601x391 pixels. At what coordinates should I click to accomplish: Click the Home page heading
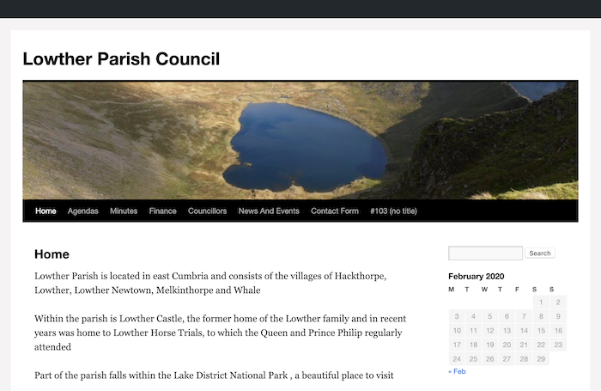52,254
